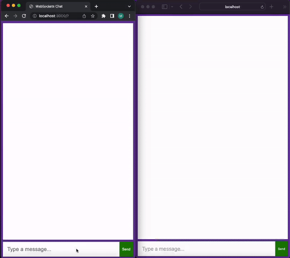This screenshot has width=290, height=258.
Task: Open a new Chrome tab
Action: [96, 6]
